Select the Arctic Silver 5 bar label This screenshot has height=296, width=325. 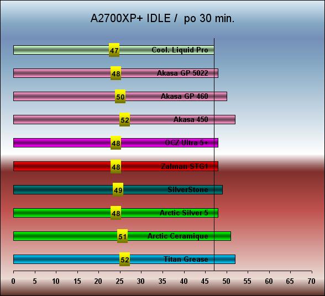tap(184, 213)
